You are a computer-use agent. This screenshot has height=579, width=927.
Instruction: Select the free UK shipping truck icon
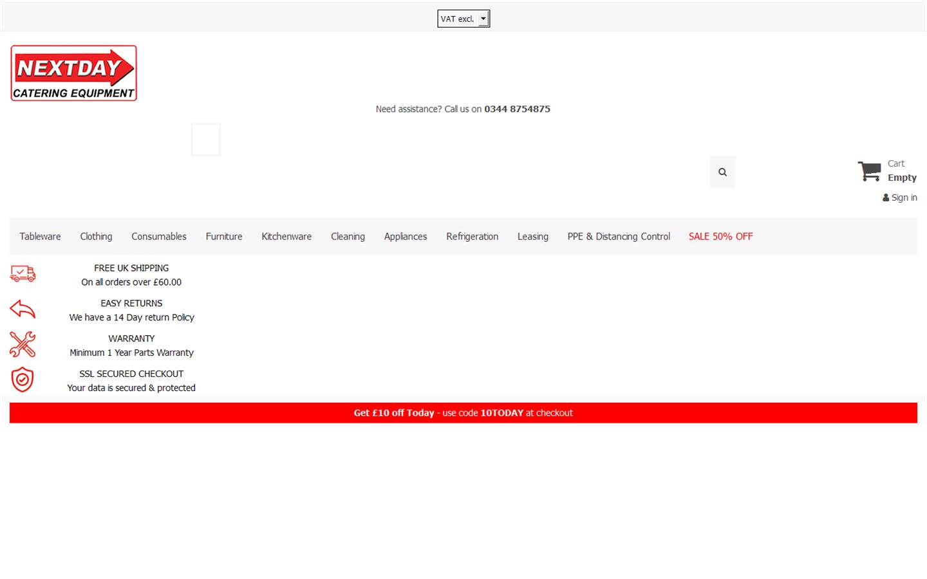tap(23, 273)
